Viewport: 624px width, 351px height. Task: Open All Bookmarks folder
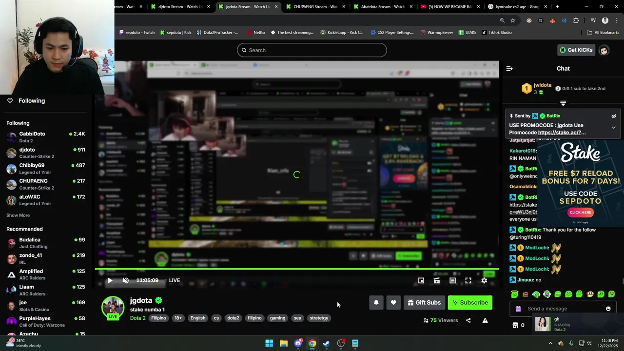(603, 33)
